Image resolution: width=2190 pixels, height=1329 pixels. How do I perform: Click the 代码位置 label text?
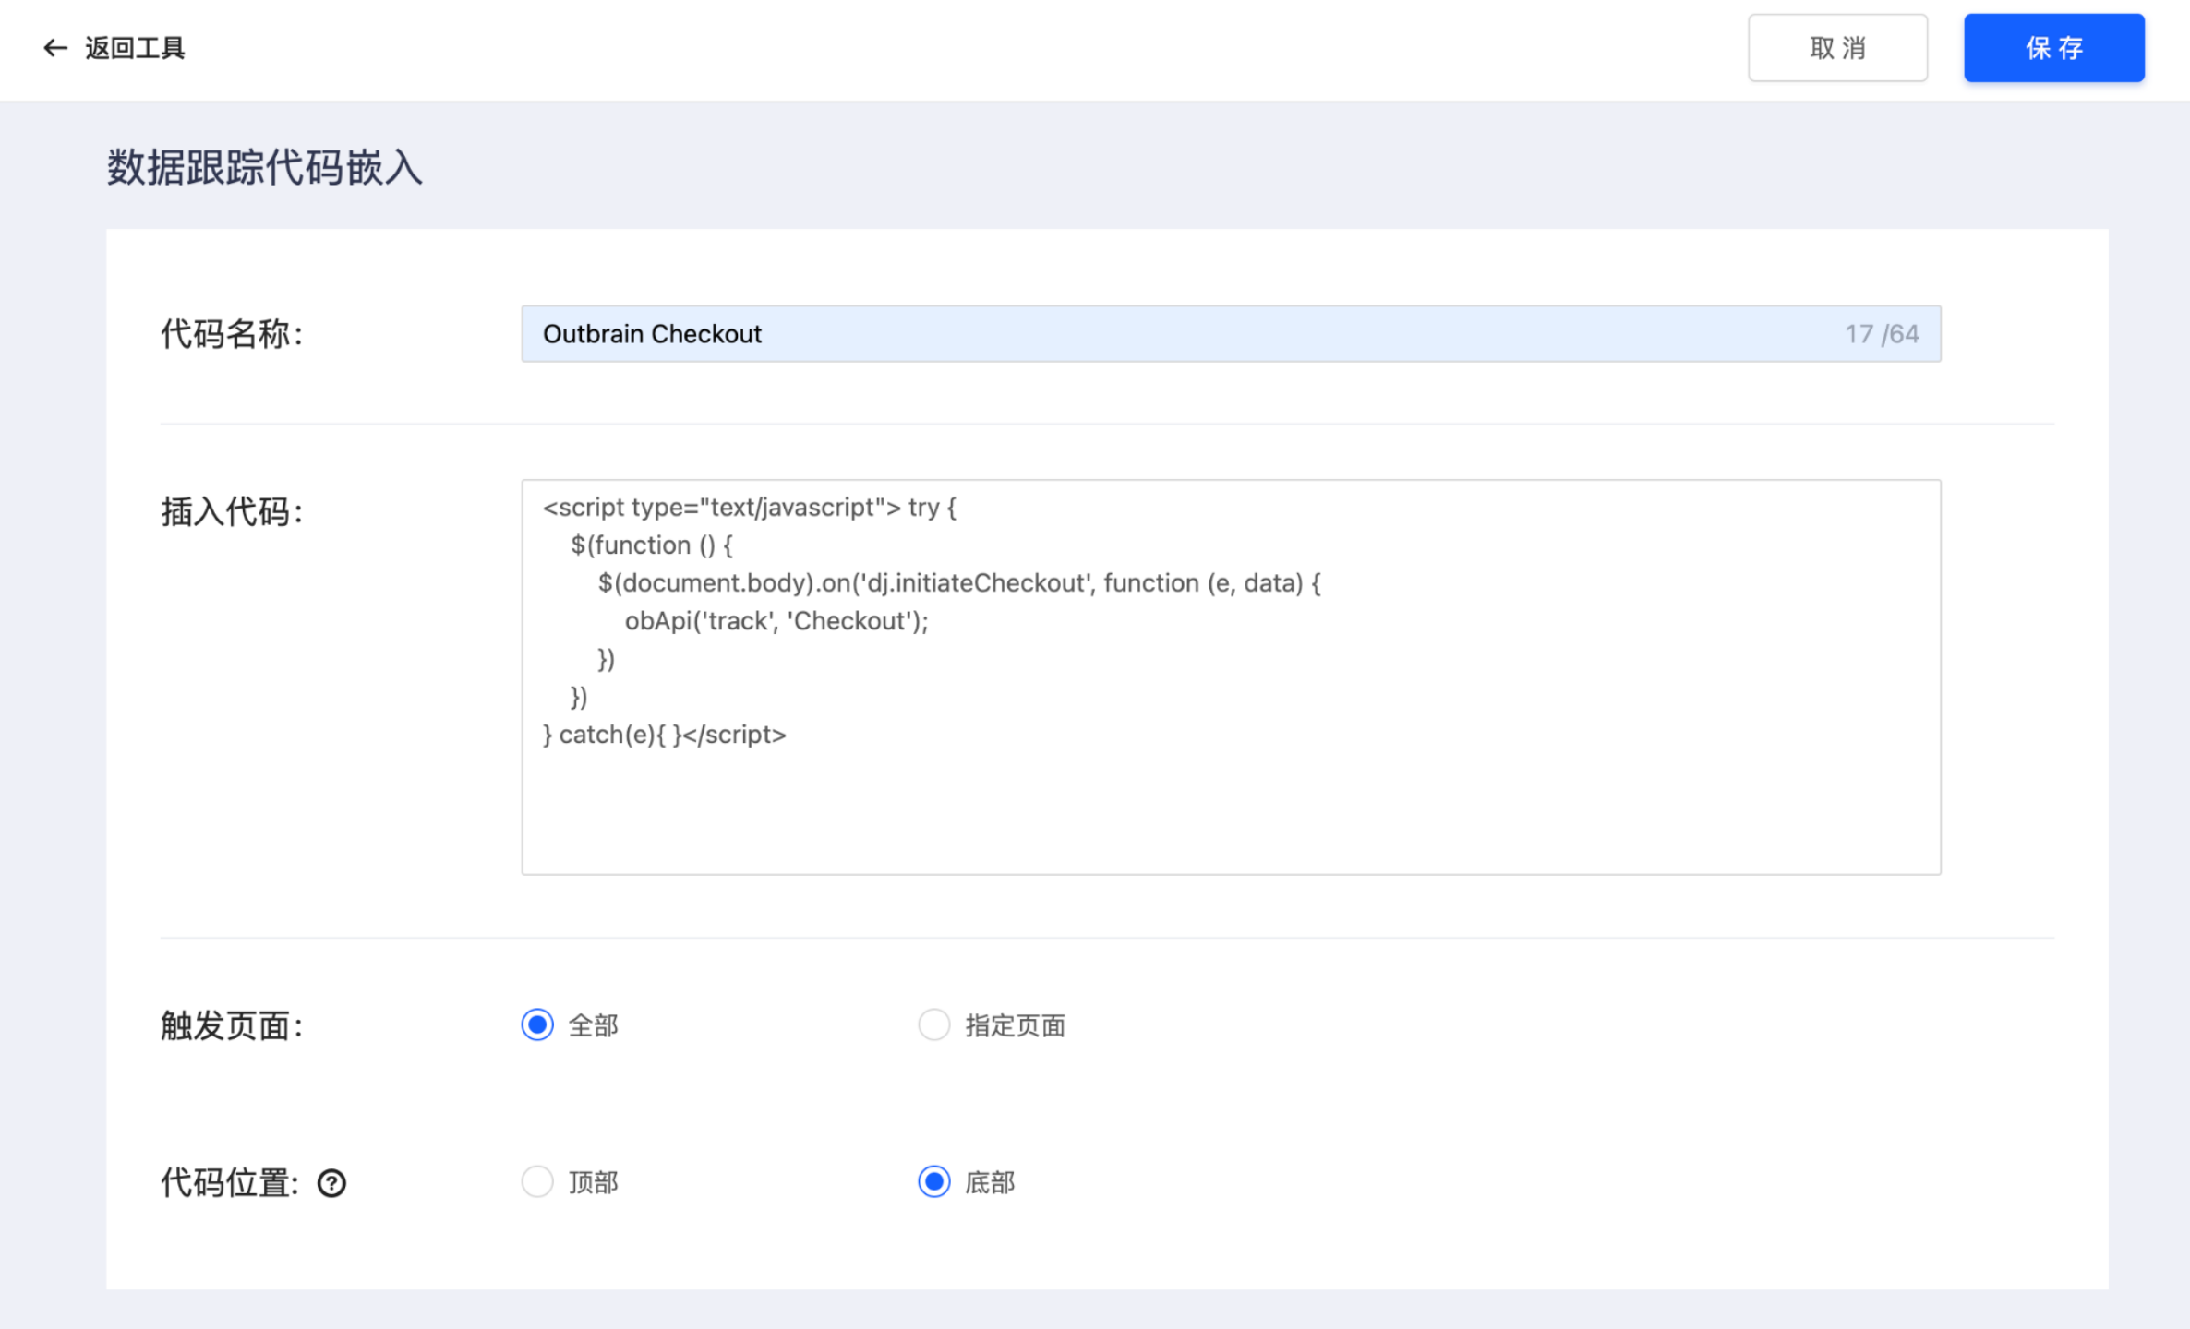230,1183
